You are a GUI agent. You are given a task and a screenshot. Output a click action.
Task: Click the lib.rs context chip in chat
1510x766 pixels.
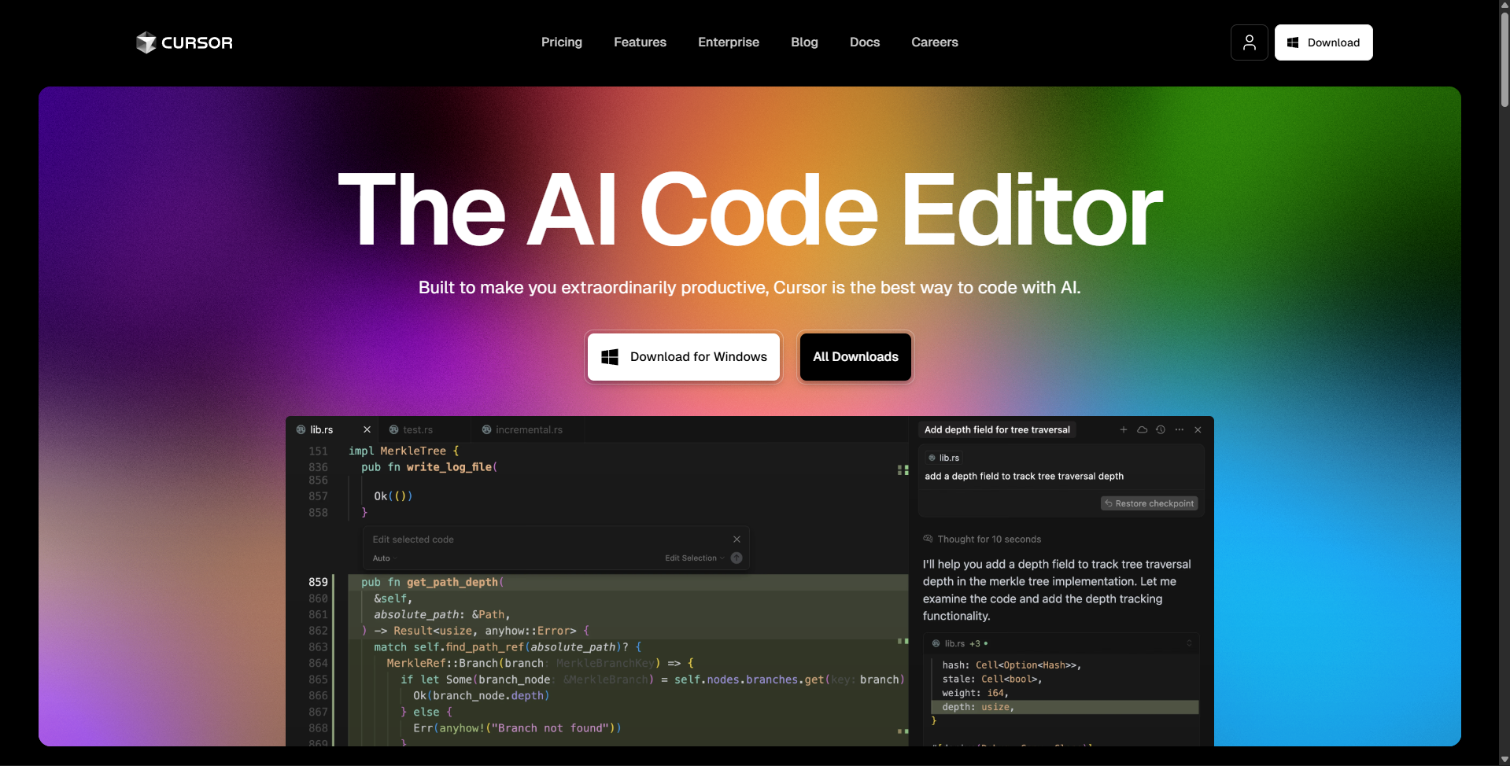click(x=943, y=458)
